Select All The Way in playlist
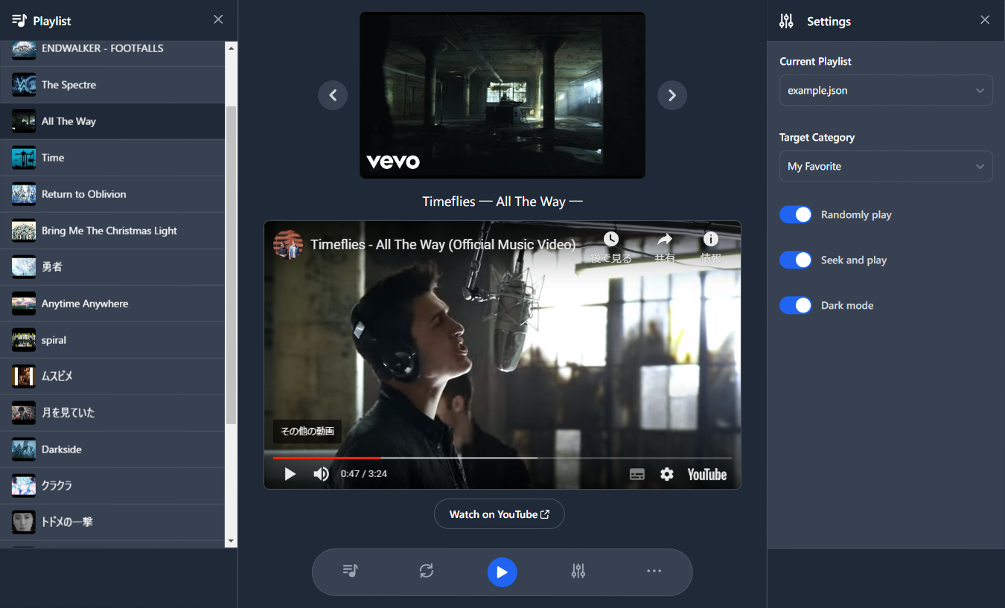The width and height of the screenshot is (1005, 608). (112, 121)
